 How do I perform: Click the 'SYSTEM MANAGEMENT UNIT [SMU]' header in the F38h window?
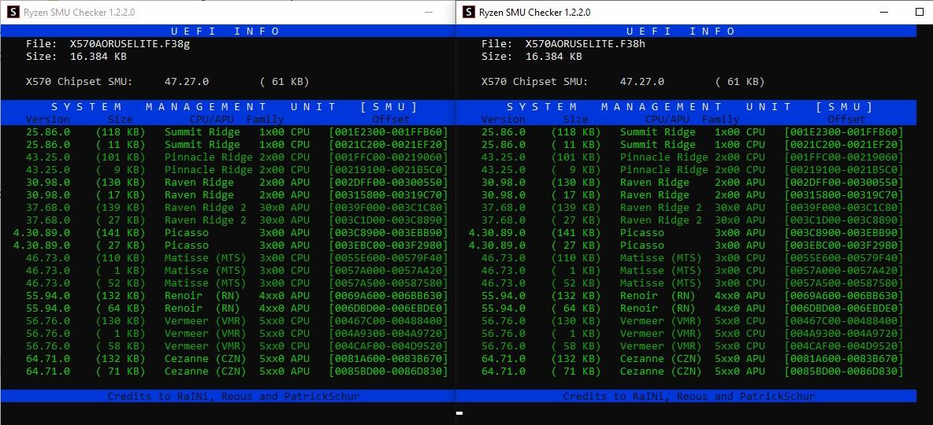click(x=690, y=107)
